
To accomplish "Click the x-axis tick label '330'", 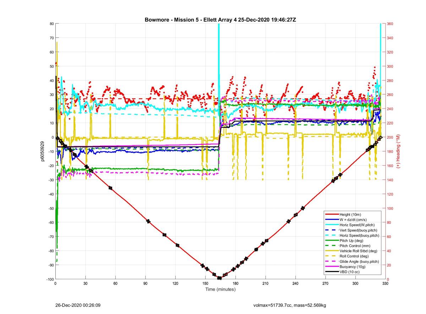I will click(x=385, y=284).
